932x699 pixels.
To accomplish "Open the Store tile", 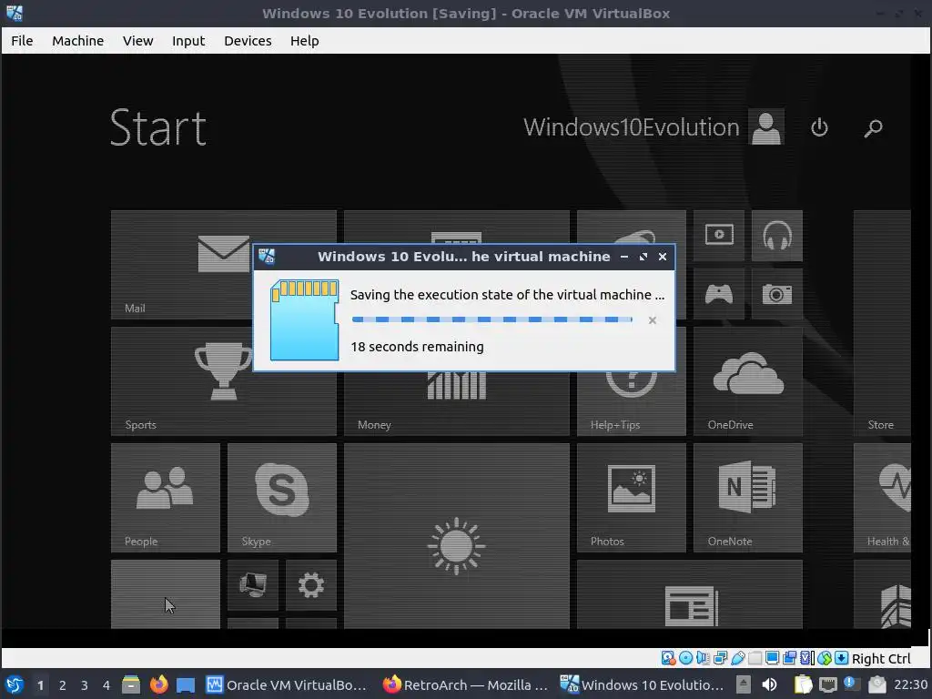I will 882,323.
